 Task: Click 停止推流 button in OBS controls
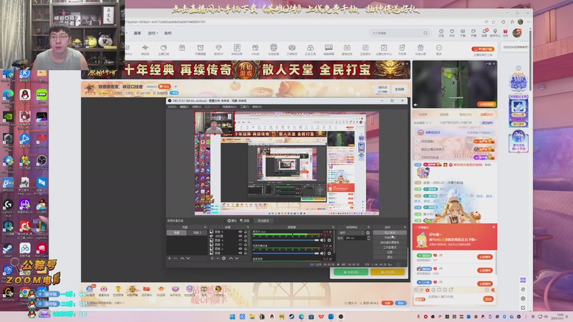coord(390,233)
